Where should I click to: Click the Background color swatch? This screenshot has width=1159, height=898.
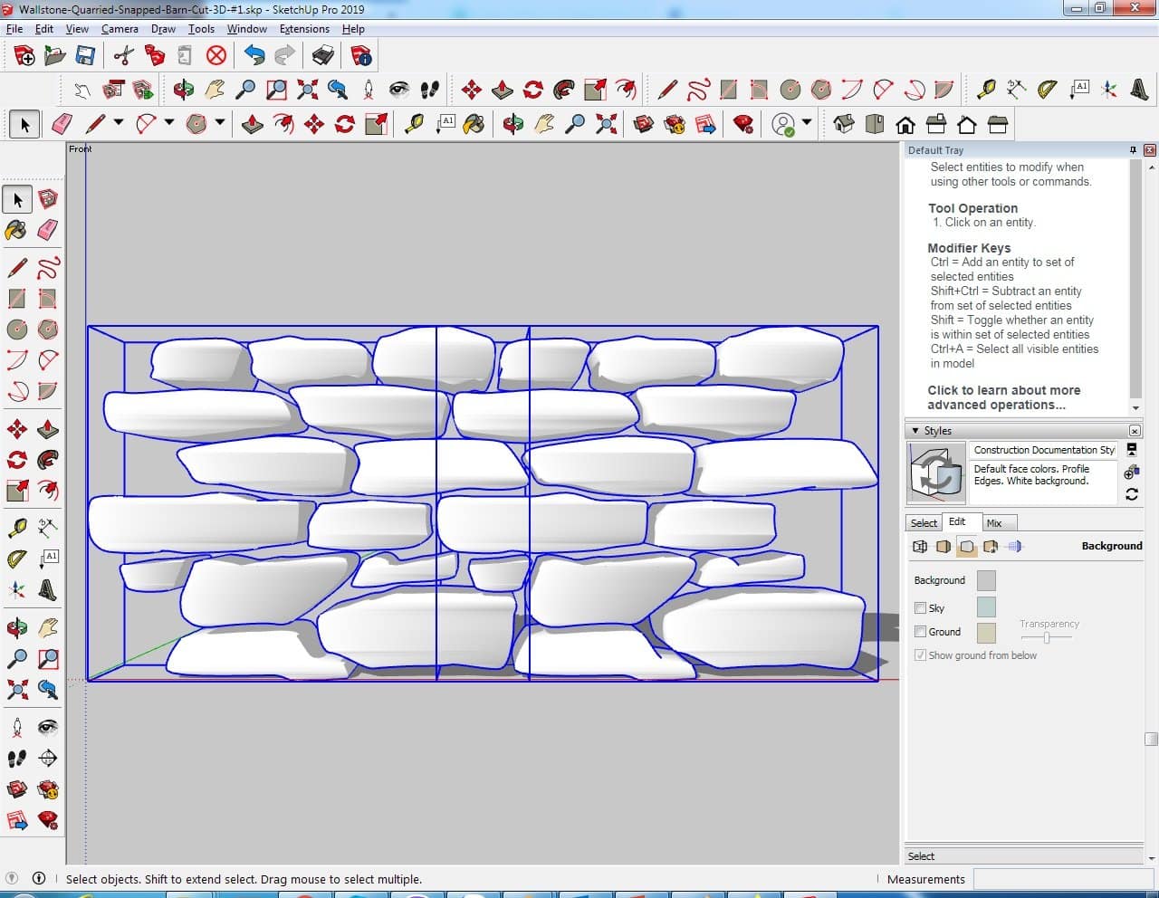click(986, 580)
